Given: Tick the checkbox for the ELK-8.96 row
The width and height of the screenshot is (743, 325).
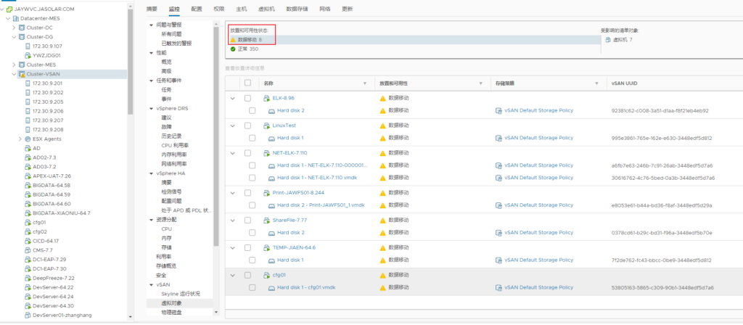Looking at the screenshot, I should (247, 97).
